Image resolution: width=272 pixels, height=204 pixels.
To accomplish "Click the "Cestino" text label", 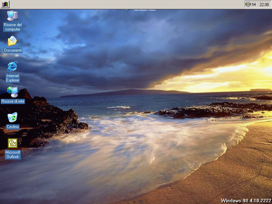I will pos(13,127).
